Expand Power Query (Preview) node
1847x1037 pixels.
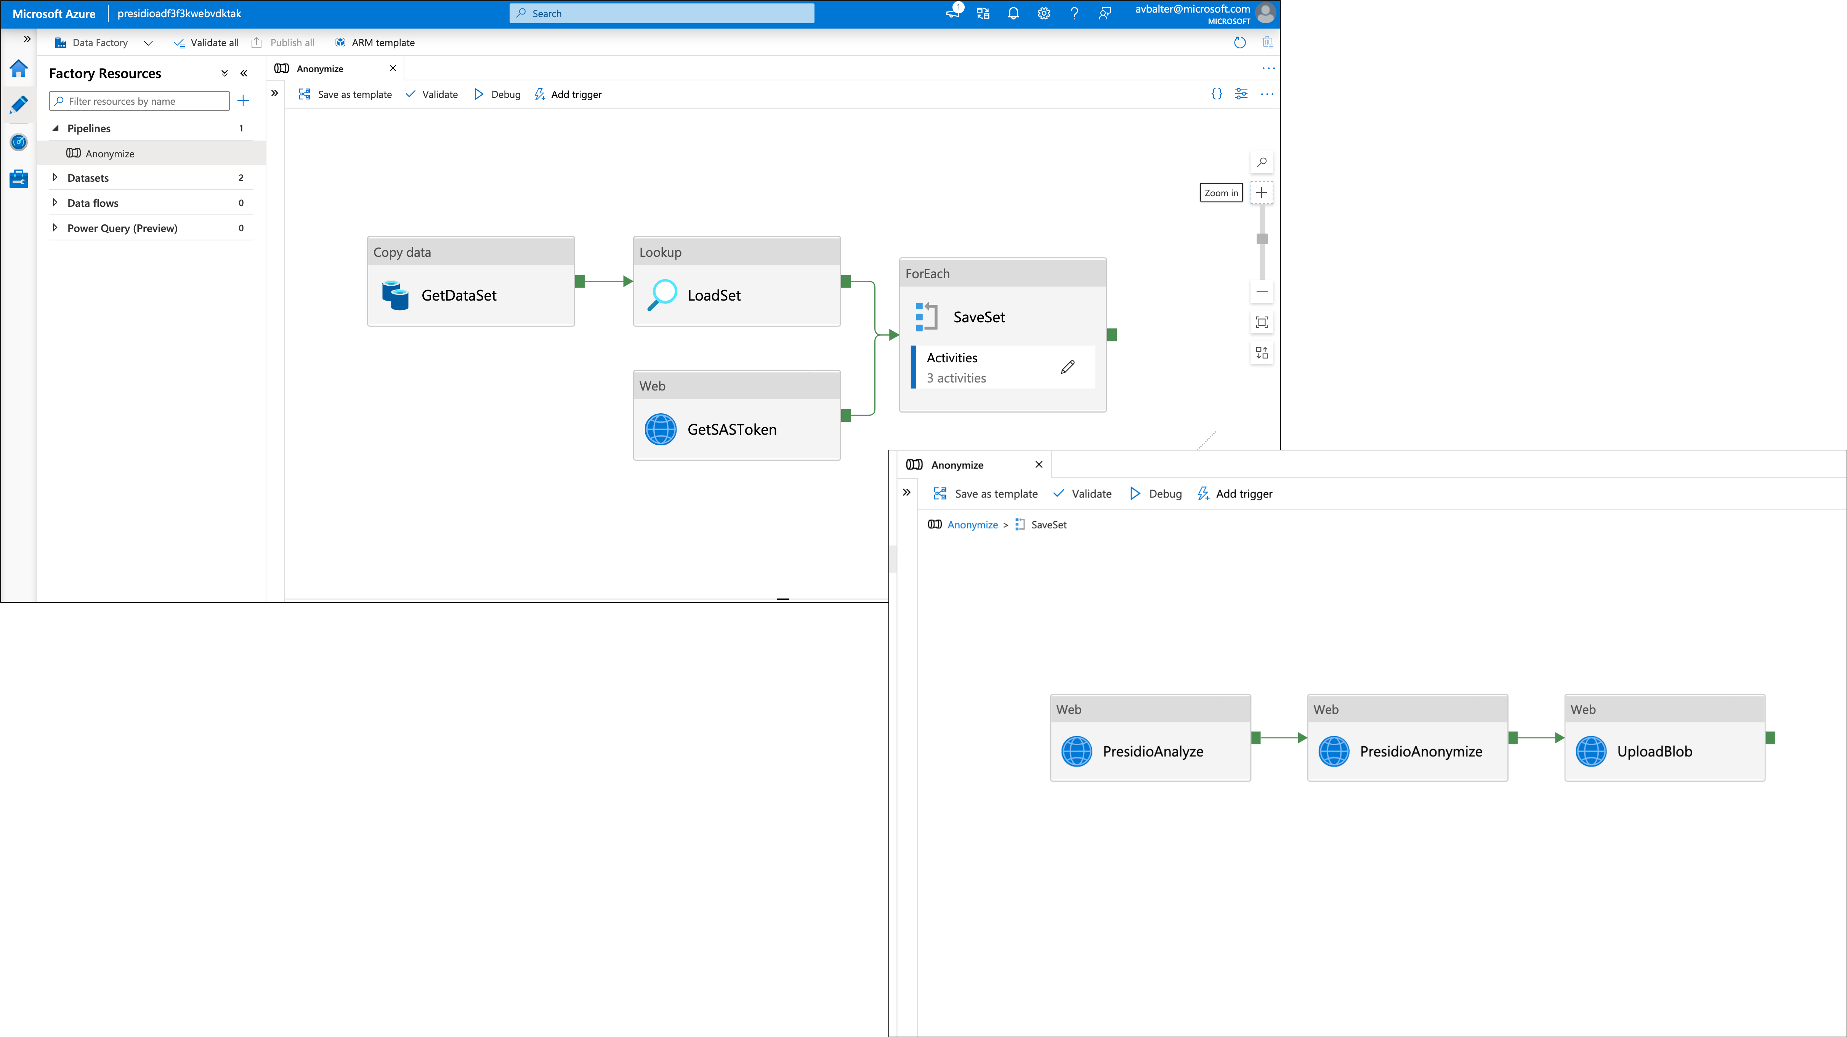pos(55,227)
